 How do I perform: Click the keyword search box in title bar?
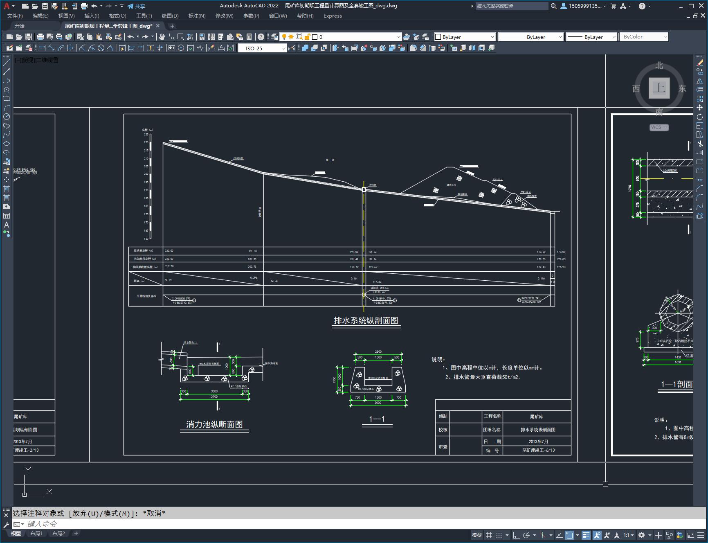[x=512, y=6]
